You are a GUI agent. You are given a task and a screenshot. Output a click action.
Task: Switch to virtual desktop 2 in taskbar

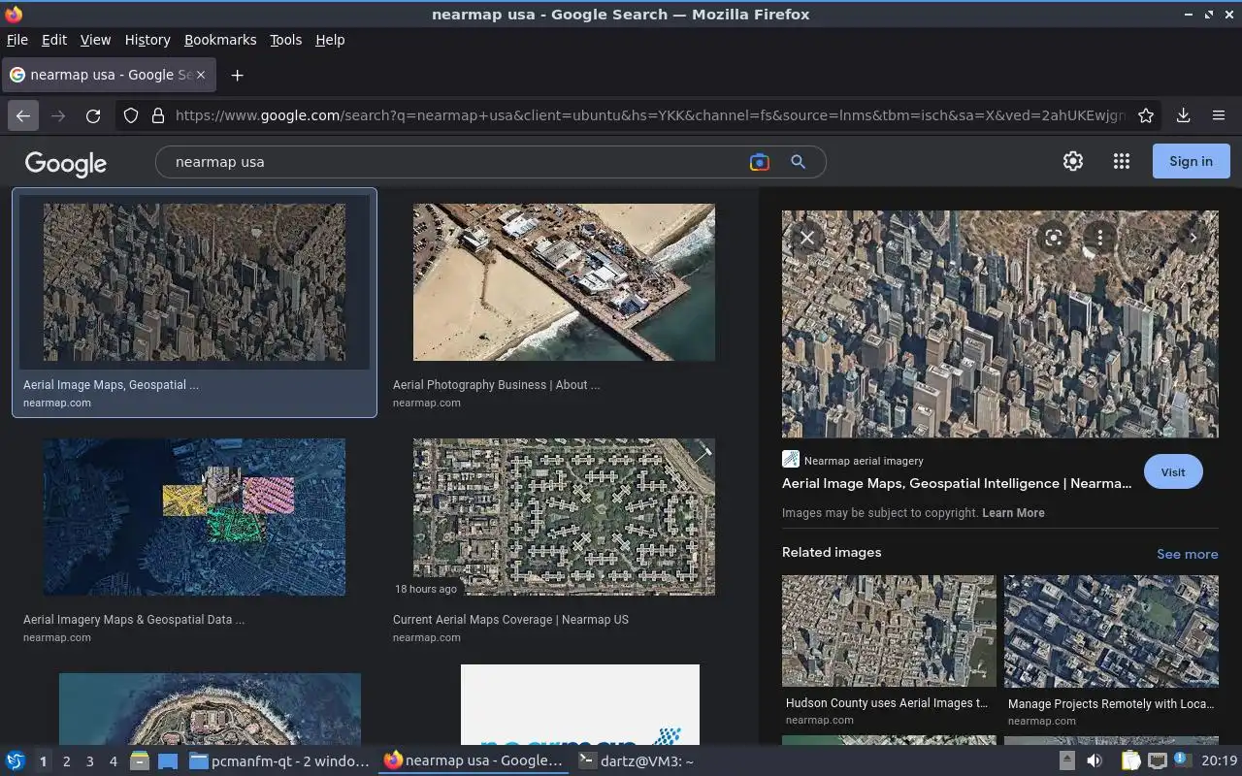[x=66, y=761]
